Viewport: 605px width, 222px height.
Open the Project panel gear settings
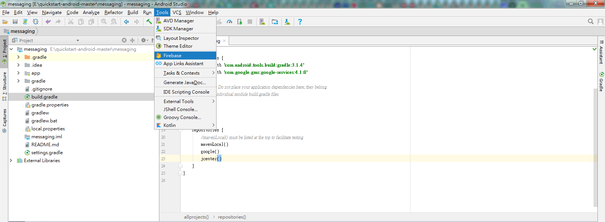tap(144, 40)
